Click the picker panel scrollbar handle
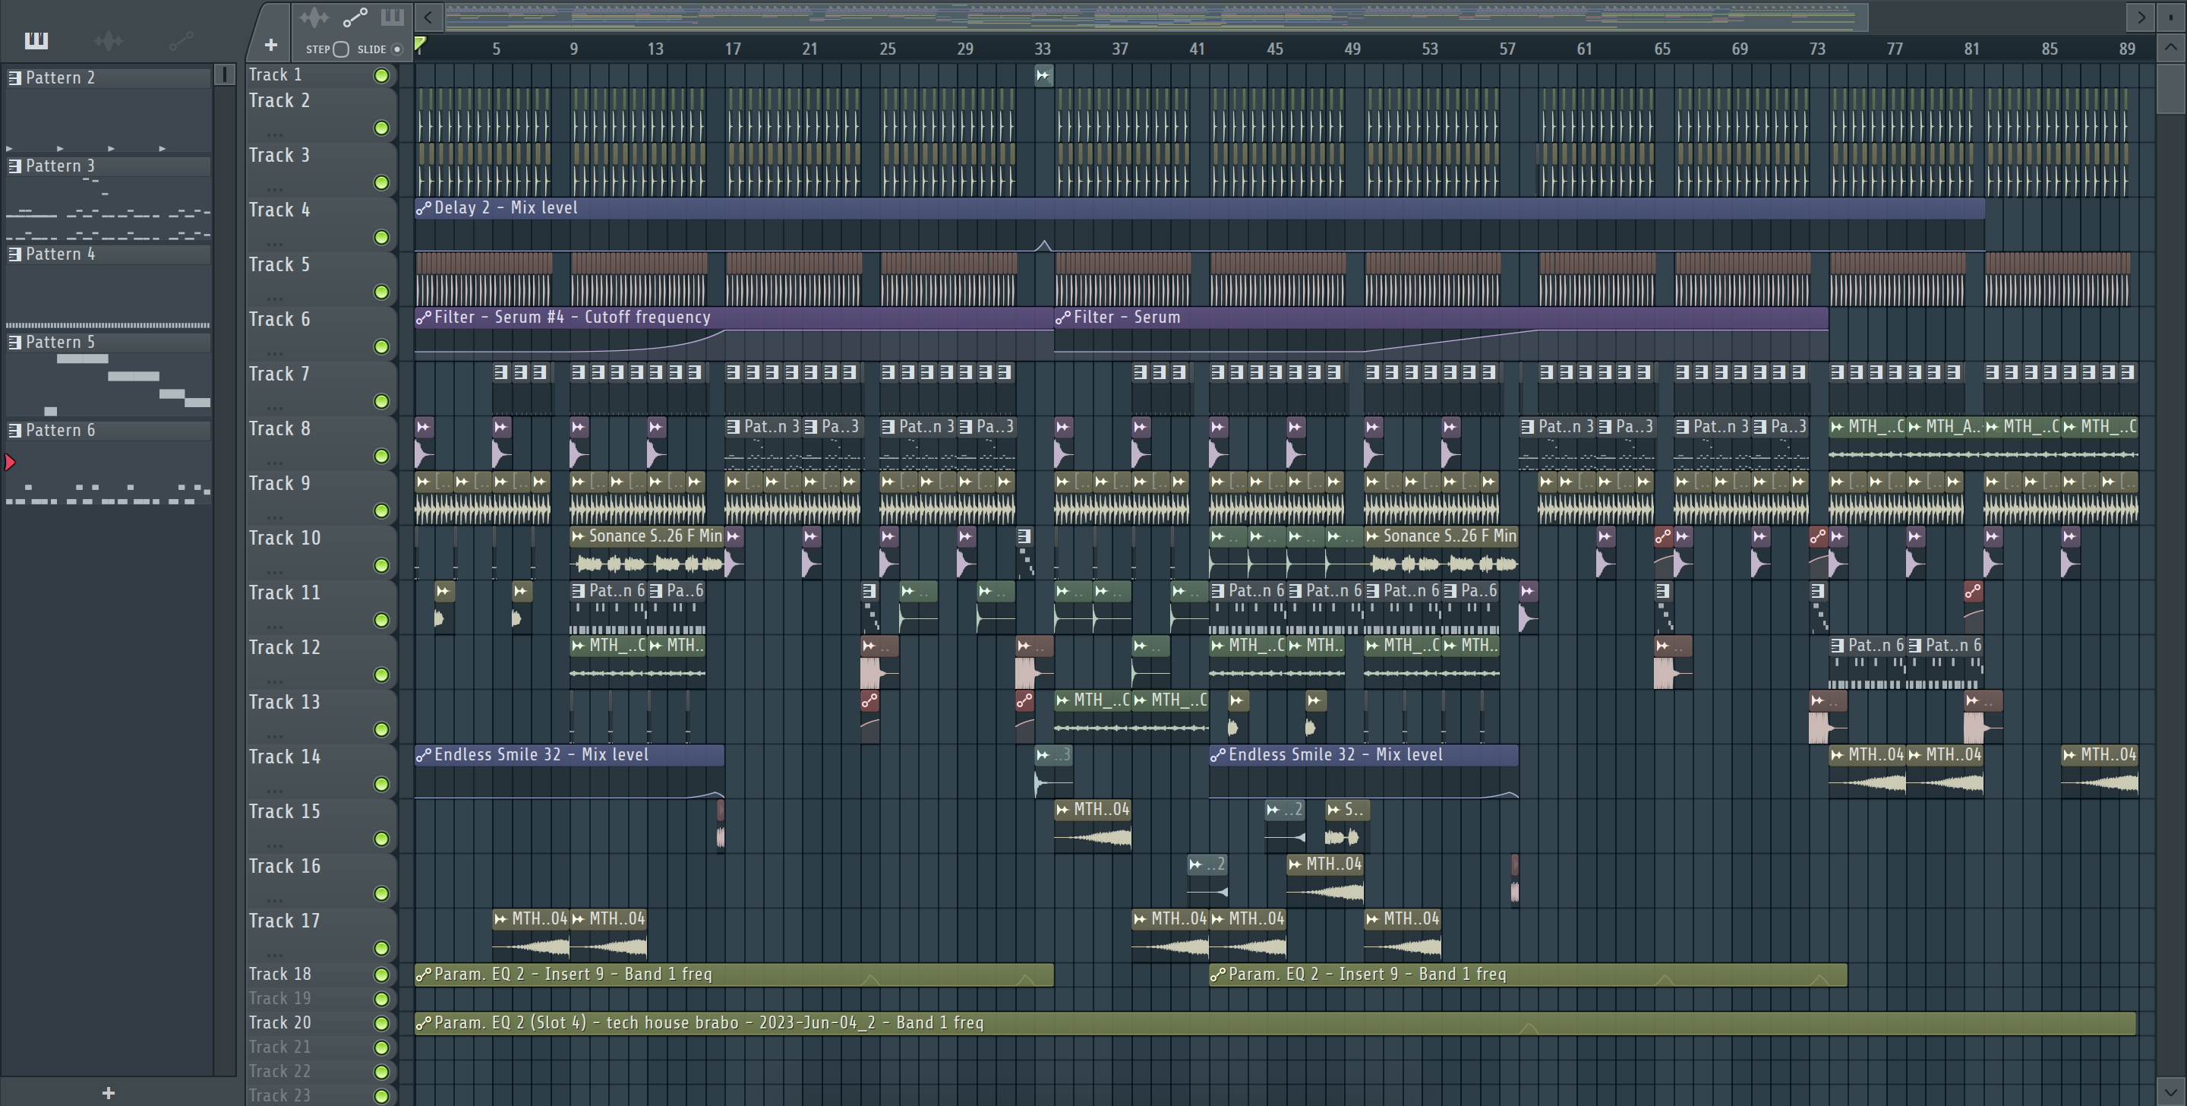The width and height of the screenshot is (2187, 1106). coord(225,74)
